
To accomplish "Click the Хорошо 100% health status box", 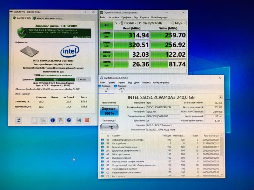I will coord(109,111).
